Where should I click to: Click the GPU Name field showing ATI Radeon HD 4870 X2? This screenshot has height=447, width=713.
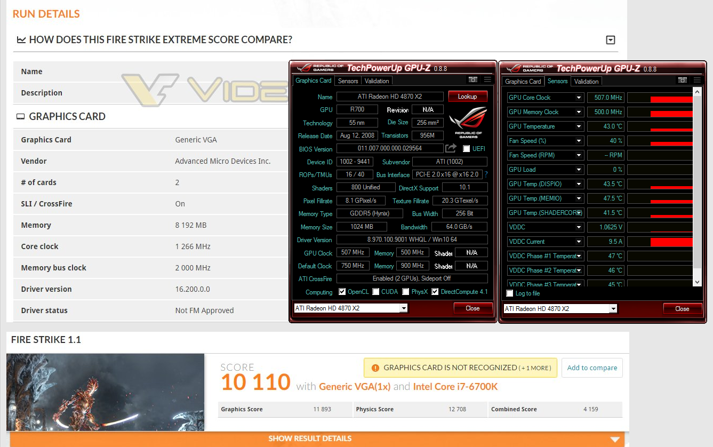(390, 97)
